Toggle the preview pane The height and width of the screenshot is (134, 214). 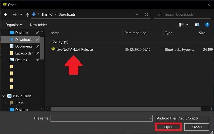click(x=197, y=25)
